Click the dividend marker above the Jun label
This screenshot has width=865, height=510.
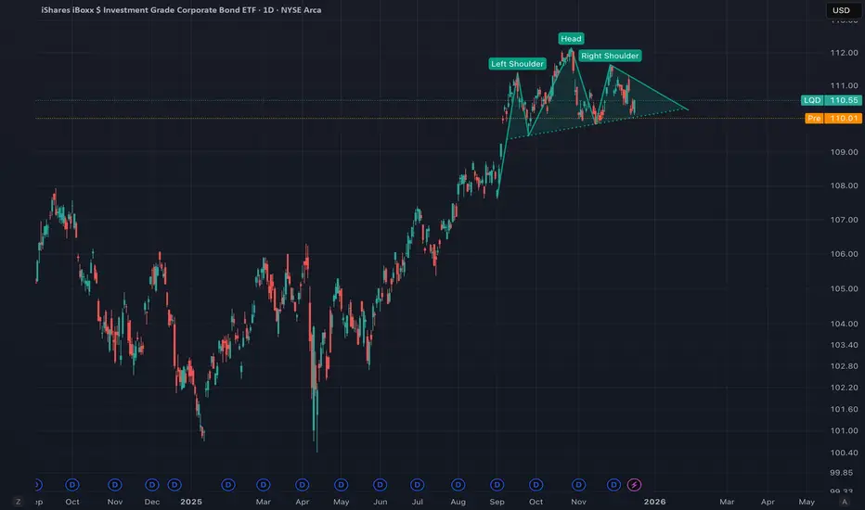pyautogui.click(x=380, y=485)
